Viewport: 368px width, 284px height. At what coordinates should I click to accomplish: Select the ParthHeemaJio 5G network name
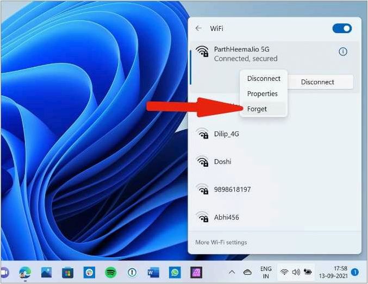(241, 49)
